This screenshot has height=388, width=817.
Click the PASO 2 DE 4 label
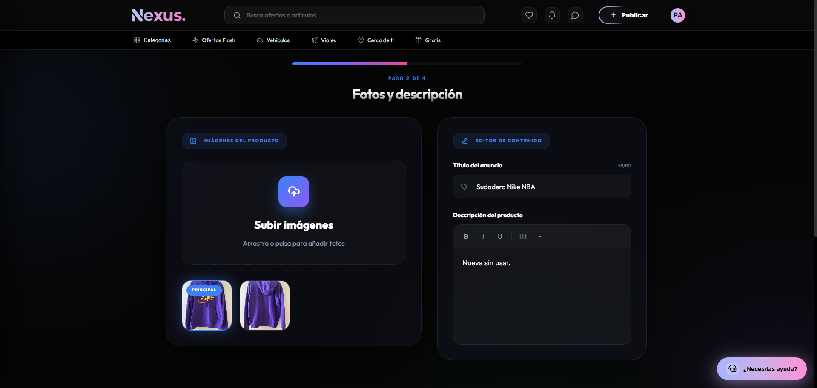[x=407, y=78]
